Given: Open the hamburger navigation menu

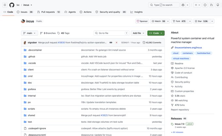Looking at the screenshot, I should tap(5, 5).
